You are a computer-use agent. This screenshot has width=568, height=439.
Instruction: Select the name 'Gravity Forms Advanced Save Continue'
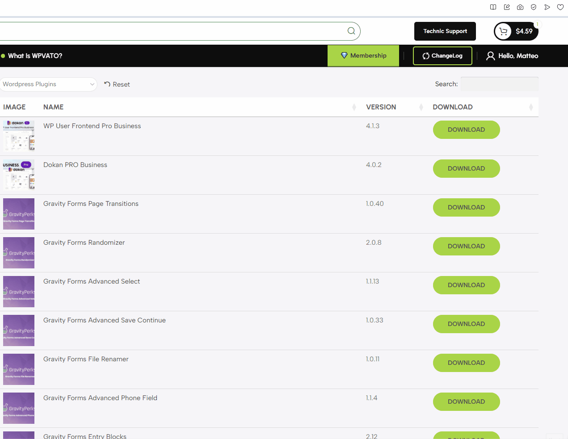pyautogui.click(x=105, y=320)
